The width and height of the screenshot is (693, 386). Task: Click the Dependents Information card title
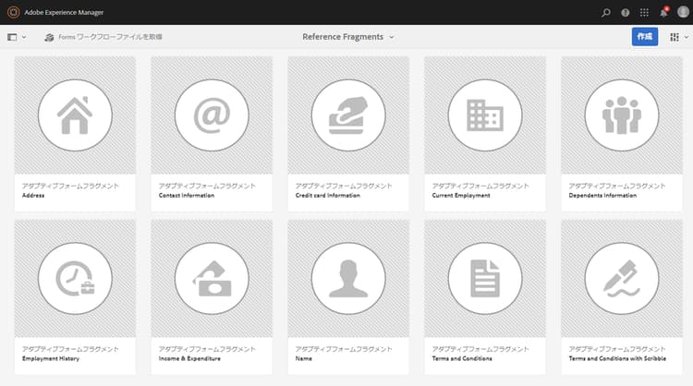tap(602, 195)
